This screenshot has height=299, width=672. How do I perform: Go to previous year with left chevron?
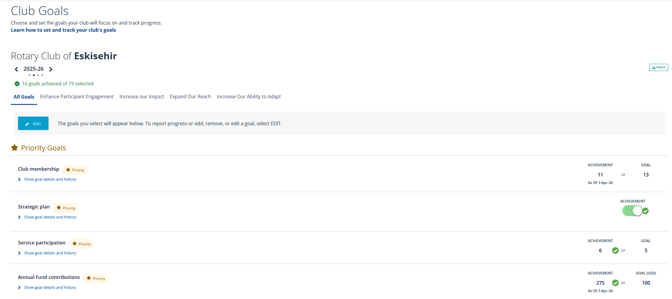tap(16, 69)
